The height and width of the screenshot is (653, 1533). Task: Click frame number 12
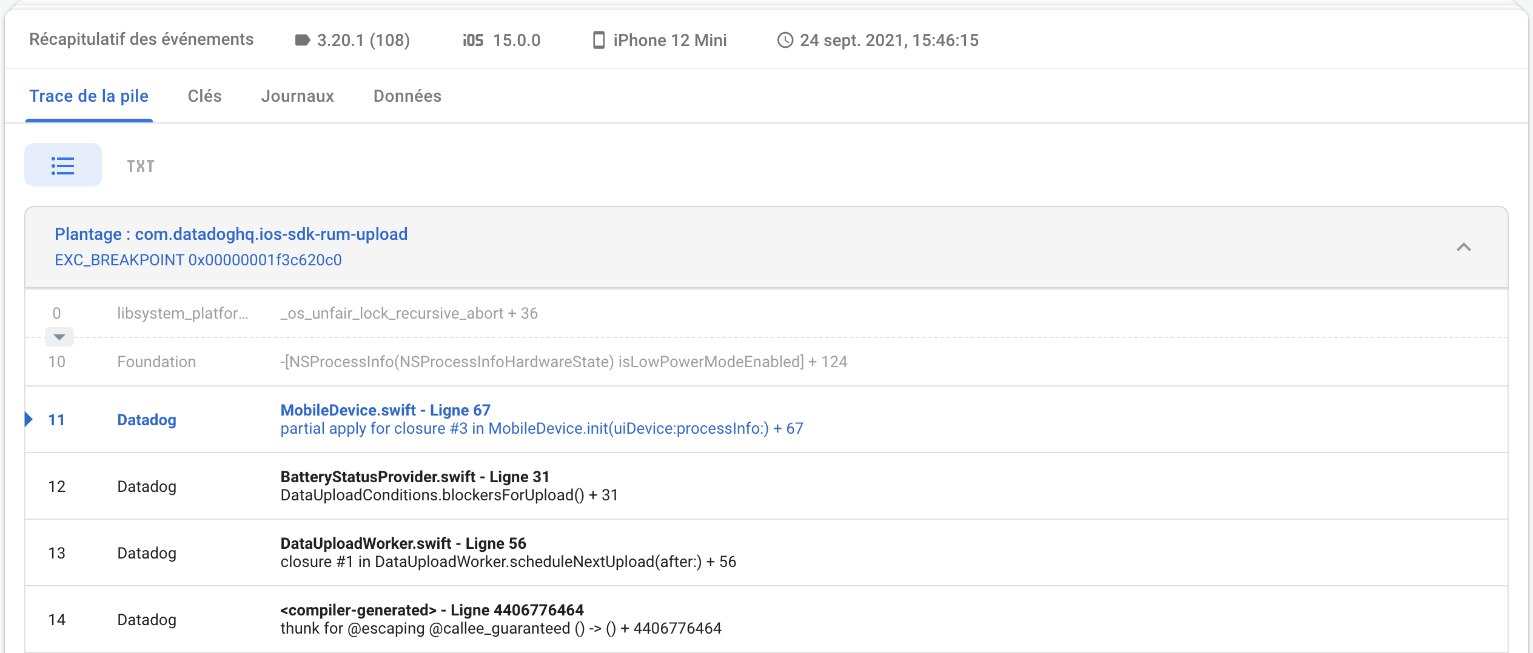57,486
